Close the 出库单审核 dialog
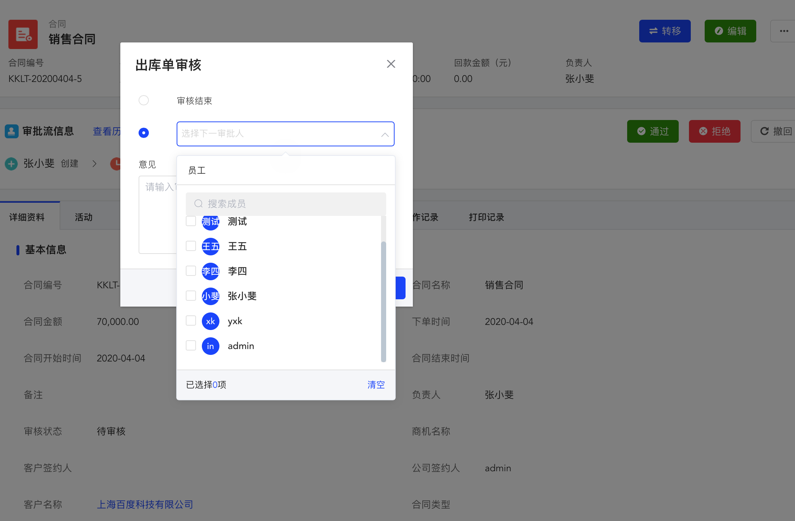This screenshot has width=795, height=521. (x=391, y=64)
